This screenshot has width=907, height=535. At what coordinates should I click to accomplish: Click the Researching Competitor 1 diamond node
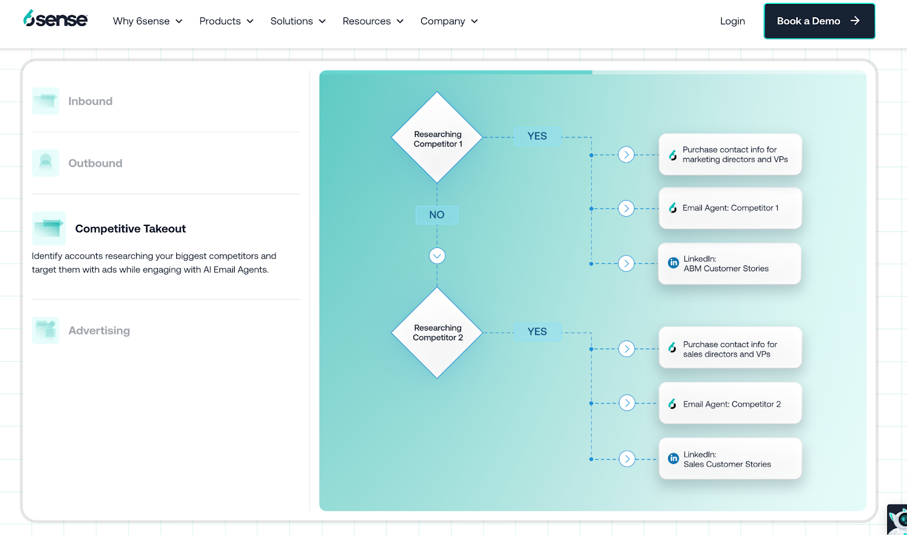tap(436, 137)
